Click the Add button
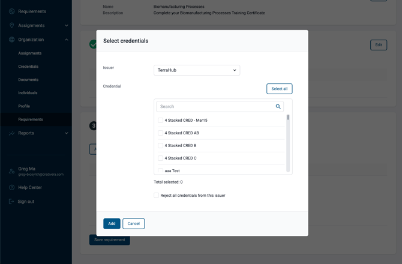This screenshot has height=264, width=402. click(x=112, y=224)
